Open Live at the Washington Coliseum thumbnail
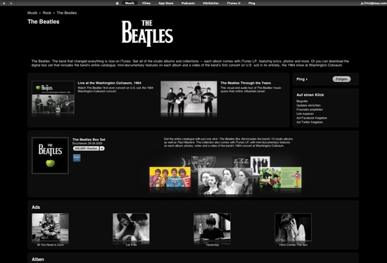Screen dimensions: 387x263 [53, 97]
